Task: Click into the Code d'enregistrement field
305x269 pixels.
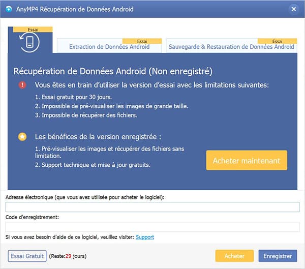Action: [152, 227]
